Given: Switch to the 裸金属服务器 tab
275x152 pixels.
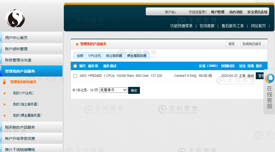Looking at the screenshot, I should point(137,56).
